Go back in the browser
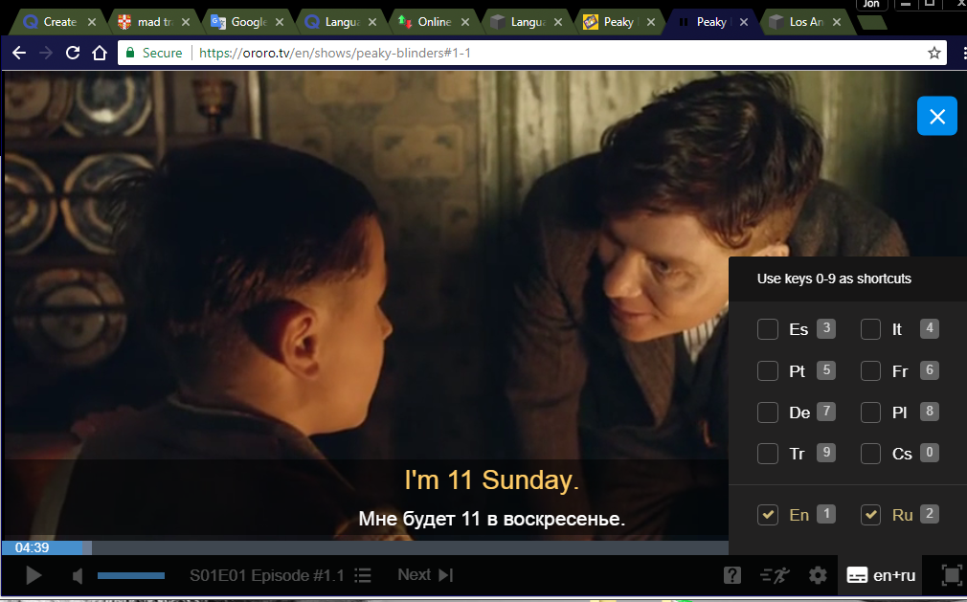The width and height of the screenshot is (967, 602). click(19, 53)
